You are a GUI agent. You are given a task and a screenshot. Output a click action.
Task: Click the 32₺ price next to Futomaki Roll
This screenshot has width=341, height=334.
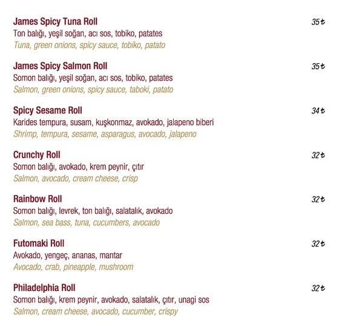318,244
